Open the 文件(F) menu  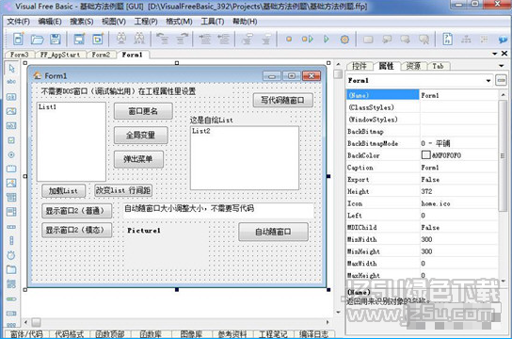19,22
